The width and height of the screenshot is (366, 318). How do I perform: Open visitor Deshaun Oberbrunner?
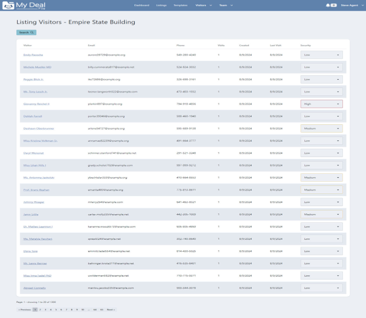[39, 128]
